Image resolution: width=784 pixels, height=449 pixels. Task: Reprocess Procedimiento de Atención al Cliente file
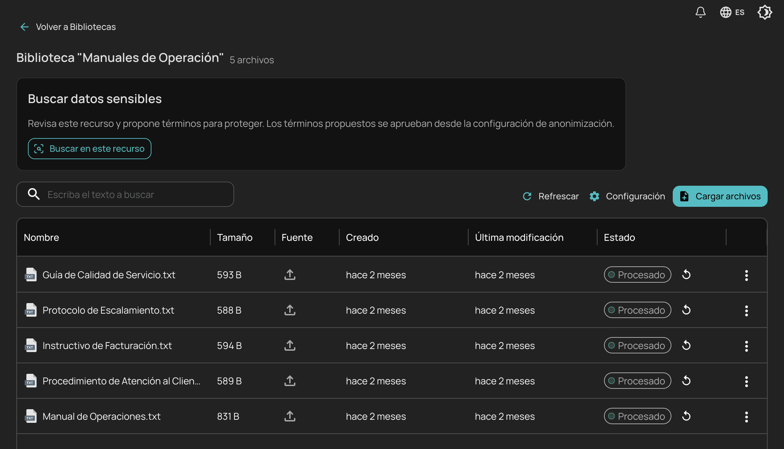[686, 381]
